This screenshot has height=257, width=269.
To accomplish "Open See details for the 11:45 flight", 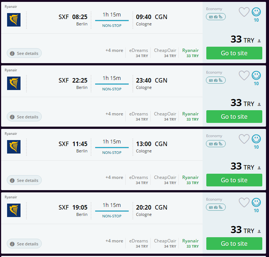I will (x=24, y=180).
